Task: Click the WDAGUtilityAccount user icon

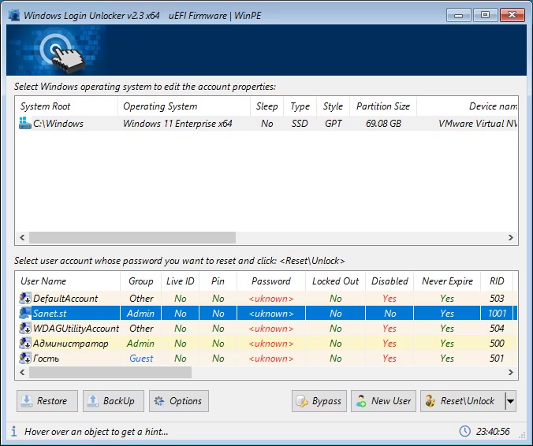Action: pos(24,328)
